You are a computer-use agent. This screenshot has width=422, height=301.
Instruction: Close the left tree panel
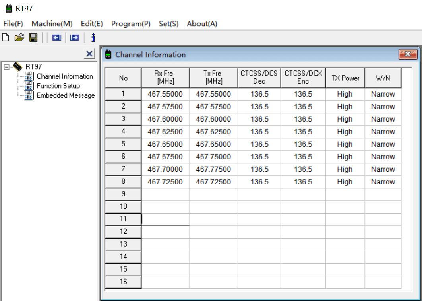pyautogui.click(x=89, y=54)
